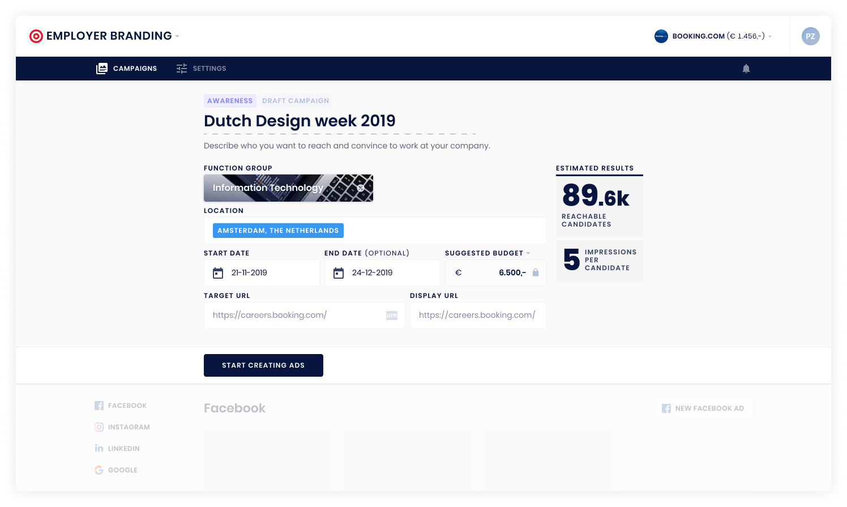The width and height of the screenshot is (847, 507).
Task: Click the 89.6k reachable candidates figure
Action: pos(596,195)
